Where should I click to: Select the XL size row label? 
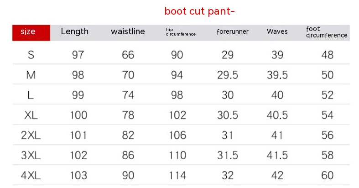pos(31,115)
